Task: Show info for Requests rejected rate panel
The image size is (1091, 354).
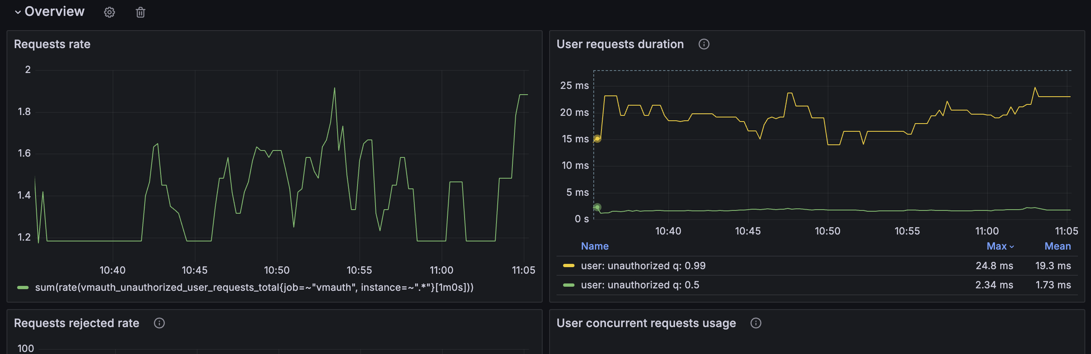Action: click(159, 323)
